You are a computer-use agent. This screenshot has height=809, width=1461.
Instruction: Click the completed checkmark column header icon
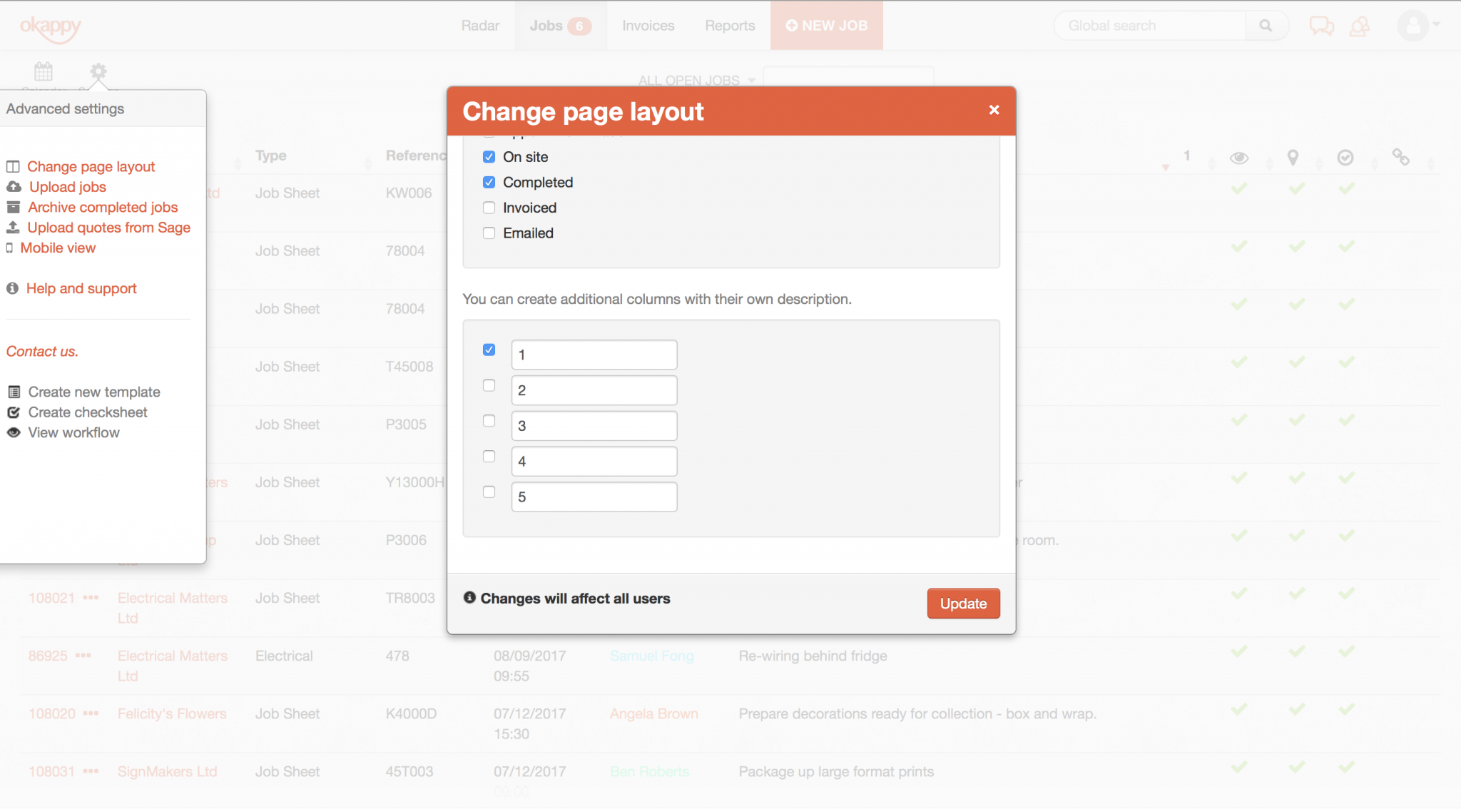(x=1345, y=158)
